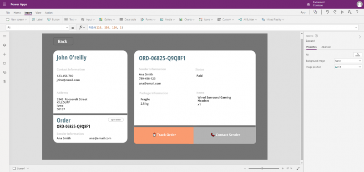The height and width of the screenshot is (172, 364).
Task: Click inside the formula bar input
Action: coord(221,28)
